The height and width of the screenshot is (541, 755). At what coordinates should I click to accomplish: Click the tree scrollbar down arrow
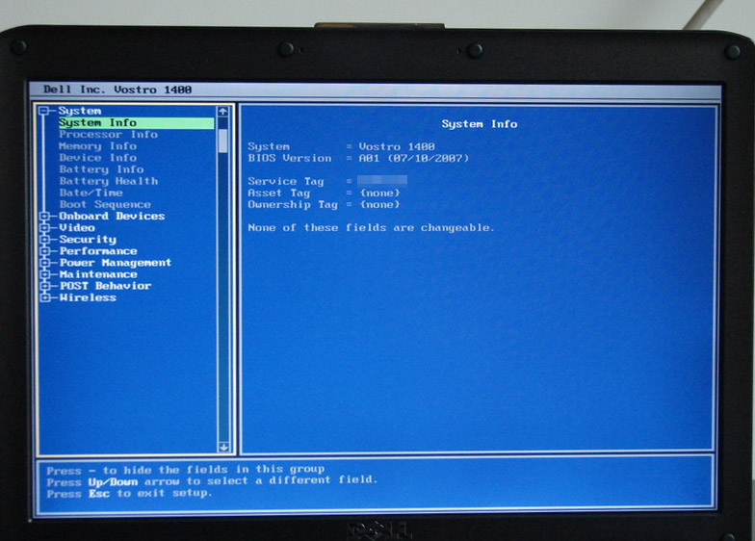pyautogui.click(x=223, y=447)
